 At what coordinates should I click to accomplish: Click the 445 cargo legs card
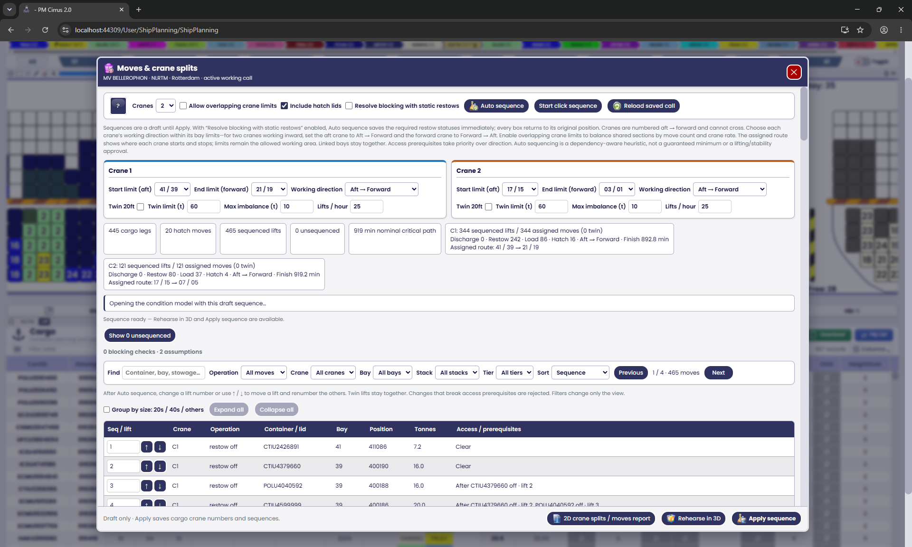[130, 239]
